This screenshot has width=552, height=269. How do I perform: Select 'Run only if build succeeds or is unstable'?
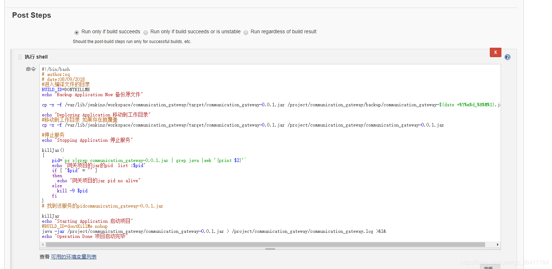coord(146,32)
